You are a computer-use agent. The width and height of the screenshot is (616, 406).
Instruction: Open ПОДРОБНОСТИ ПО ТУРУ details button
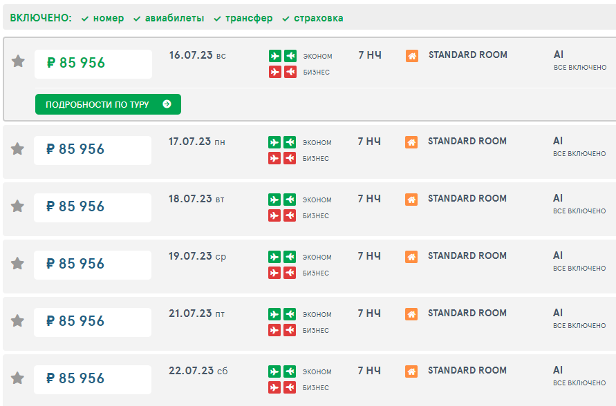click(x=108, y=104)
